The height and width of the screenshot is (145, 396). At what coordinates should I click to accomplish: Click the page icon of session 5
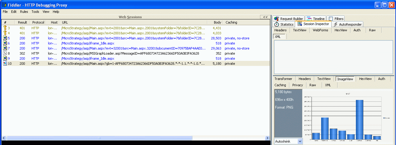(5, 38)
